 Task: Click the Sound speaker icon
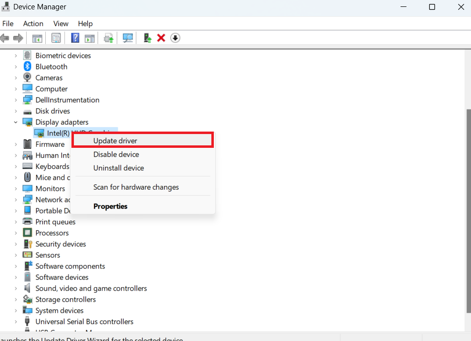[27, 288]
